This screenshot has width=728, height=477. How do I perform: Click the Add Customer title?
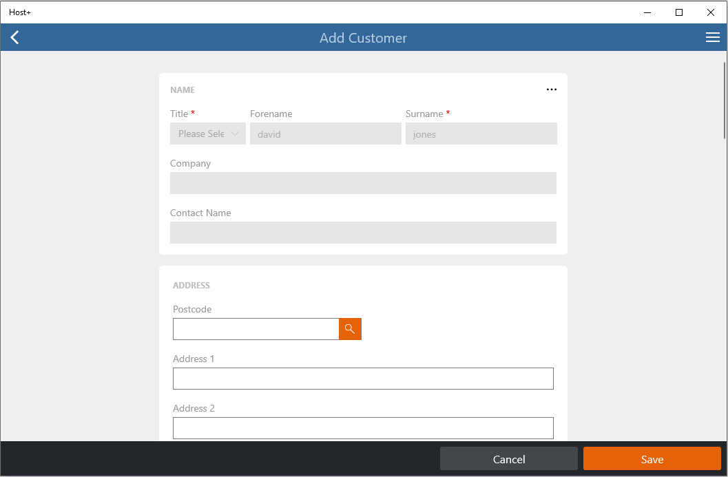coord(363,38)
